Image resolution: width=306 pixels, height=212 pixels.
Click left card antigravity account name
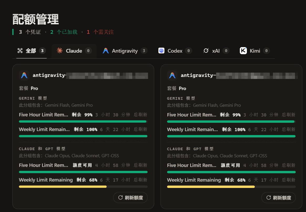click(x=90, y=75)
